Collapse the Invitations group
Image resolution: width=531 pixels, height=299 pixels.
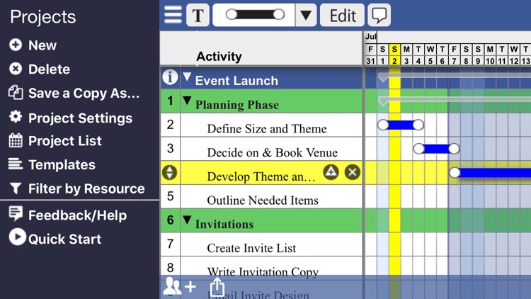pyautogui.click(x=188, y=220)
